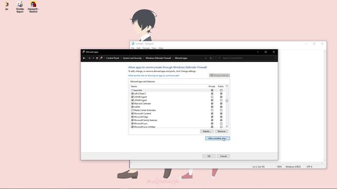Click Windows (CRLF) in Notepad status bar
The height and width of the screenshot is (189, 337).
[293, 167]
